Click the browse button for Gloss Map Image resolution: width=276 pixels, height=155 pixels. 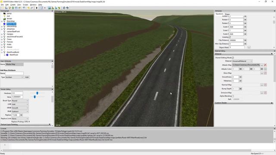click(262, 73)
